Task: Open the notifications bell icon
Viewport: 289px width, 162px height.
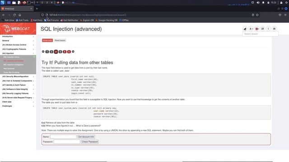Action: [263, 3]
